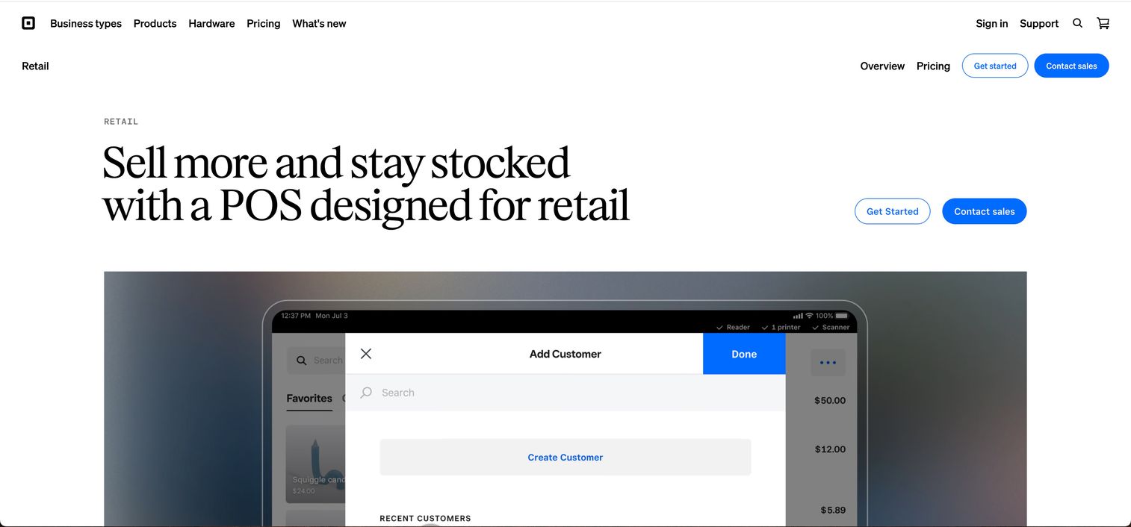Select the Favorites tab in POS
Screen dimensions: 1131x527
pyautogui.click(x=309, y=399)
